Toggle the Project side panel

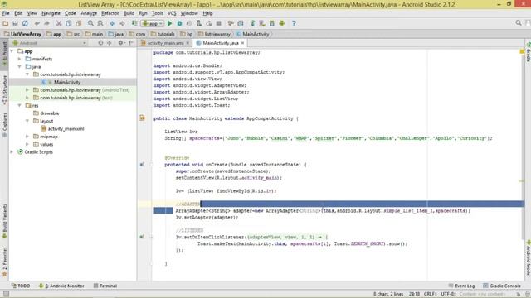point(4,54)
